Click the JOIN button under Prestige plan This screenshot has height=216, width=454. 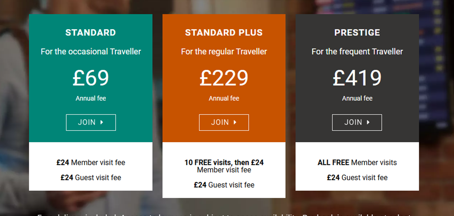click(x=357, y=122)
